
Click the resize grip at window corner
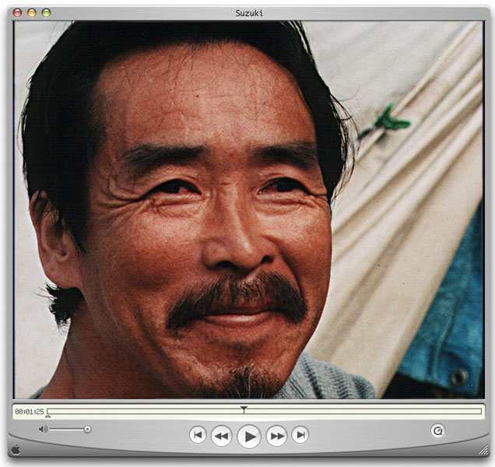483,450
